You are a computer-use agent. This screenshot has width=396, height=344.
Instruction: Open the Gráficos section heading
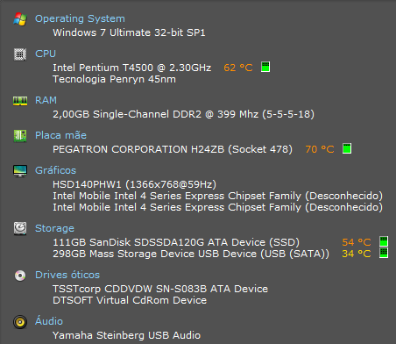pos(55,170)
